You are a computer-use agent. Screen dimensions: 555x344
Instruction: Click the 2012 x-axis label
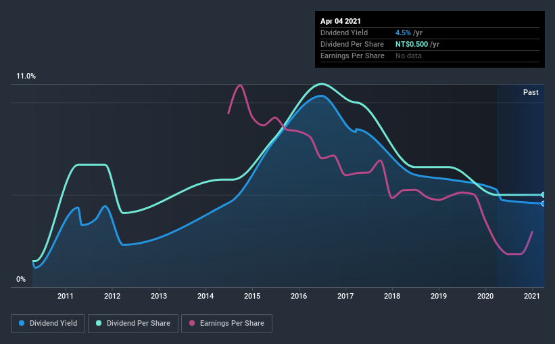(112, 296)
